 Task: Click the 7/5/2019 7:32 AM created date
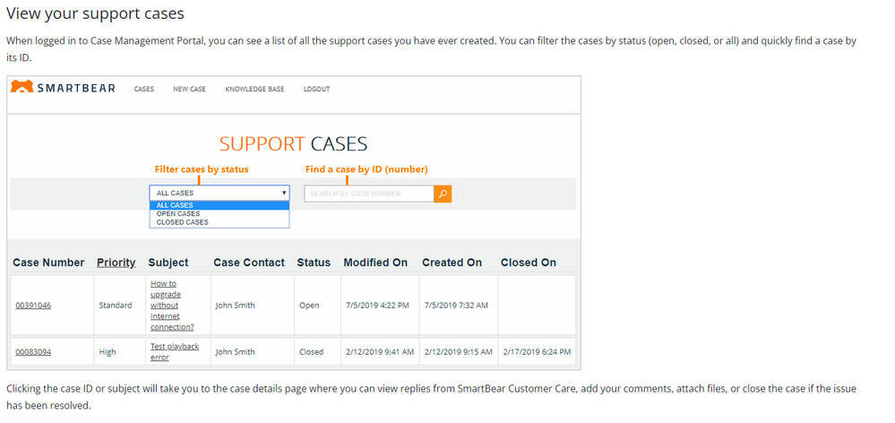[x=456, y=306]
